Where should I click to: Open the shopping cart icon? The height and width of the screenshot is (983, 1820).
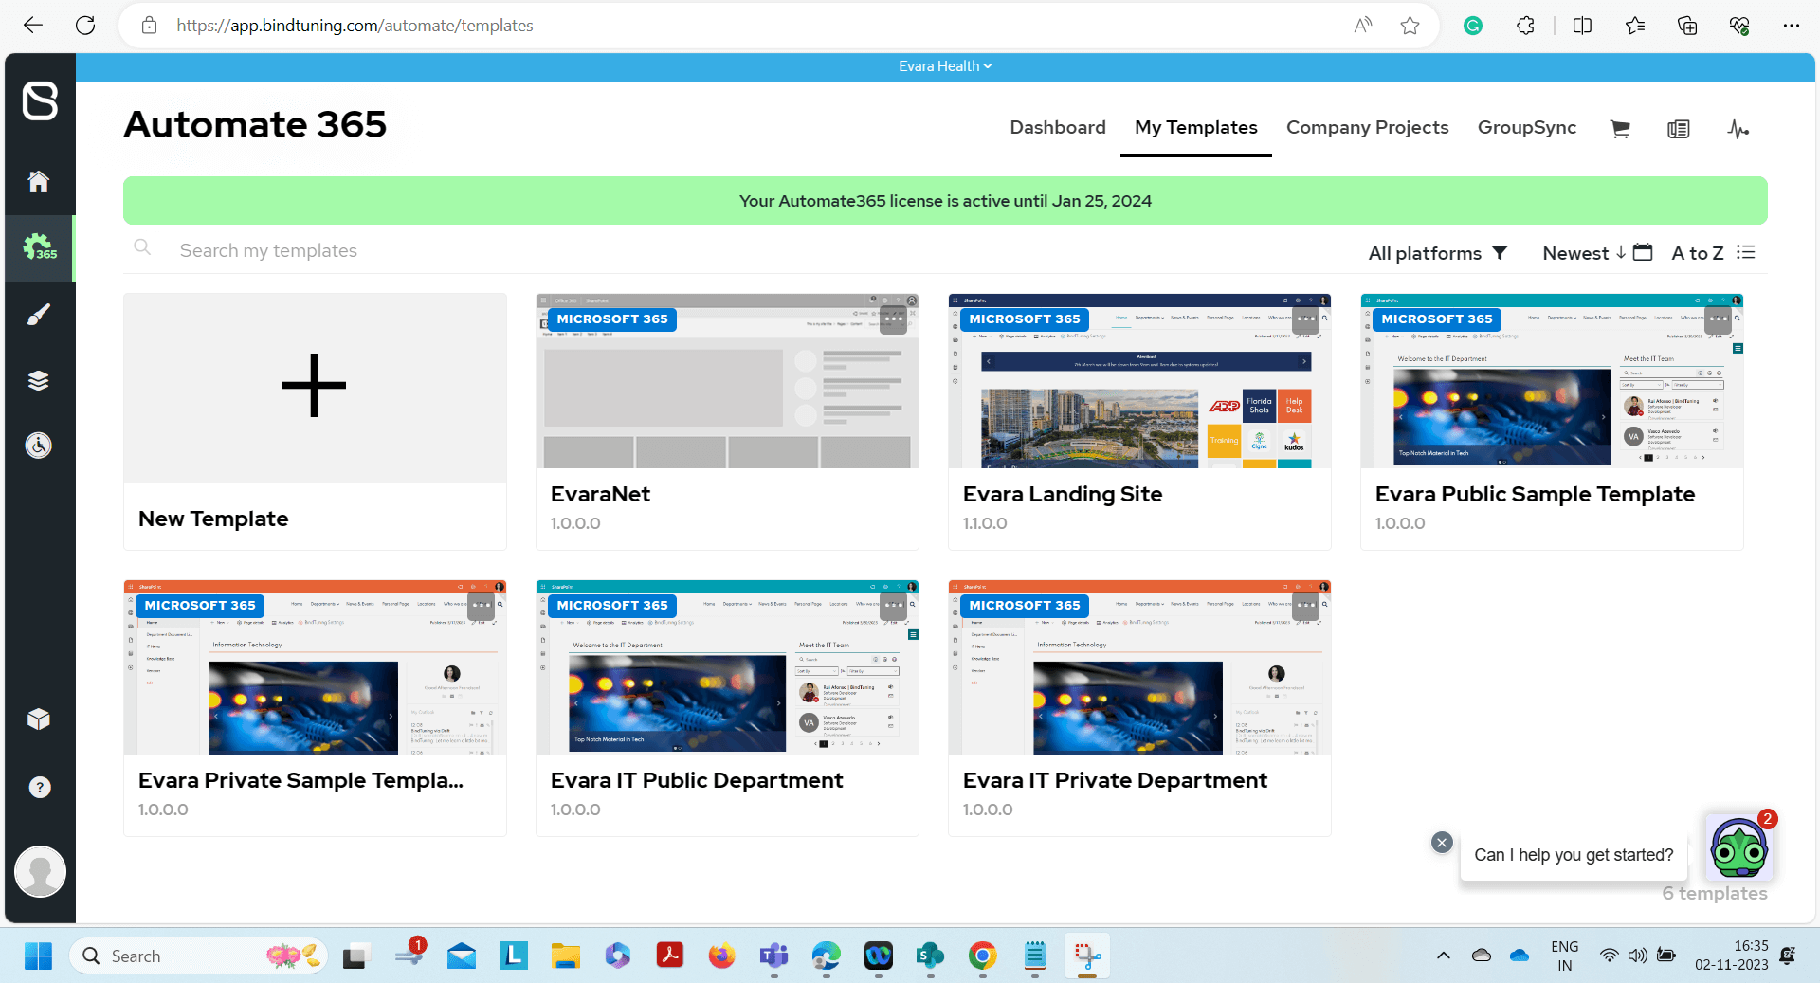(x=1620, y=129)
